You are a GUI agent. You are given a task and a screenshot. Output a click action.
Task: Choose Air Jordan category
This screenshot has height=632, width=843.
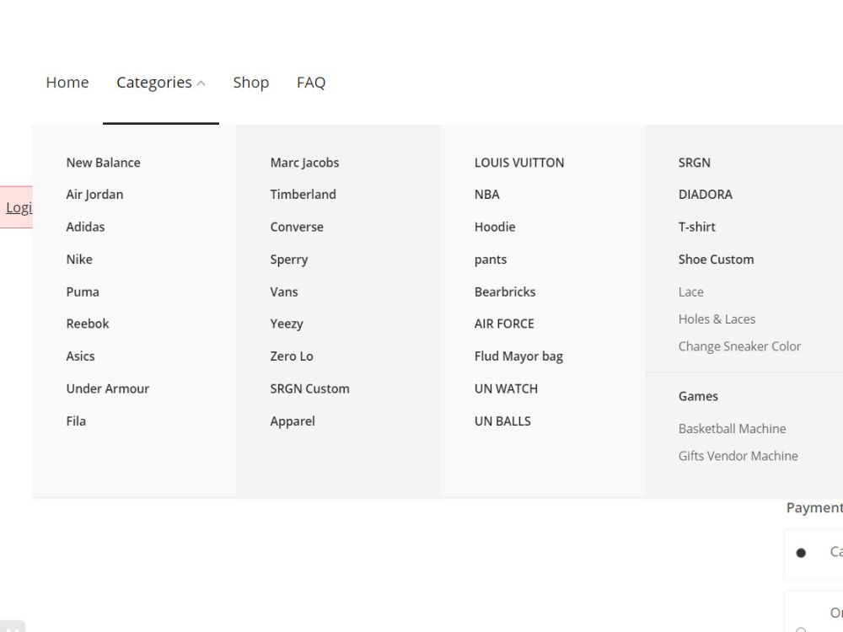(x=94, y=195)
